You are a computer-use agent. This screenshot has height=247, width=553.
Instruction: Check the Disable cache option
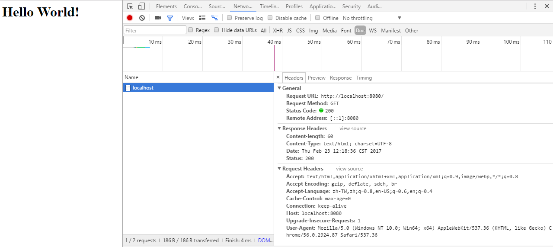coord(270,18)
